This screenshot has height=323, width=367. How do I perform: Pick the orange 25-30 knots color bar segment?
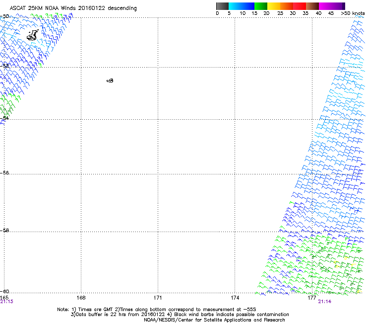click(x=287, y=6)
